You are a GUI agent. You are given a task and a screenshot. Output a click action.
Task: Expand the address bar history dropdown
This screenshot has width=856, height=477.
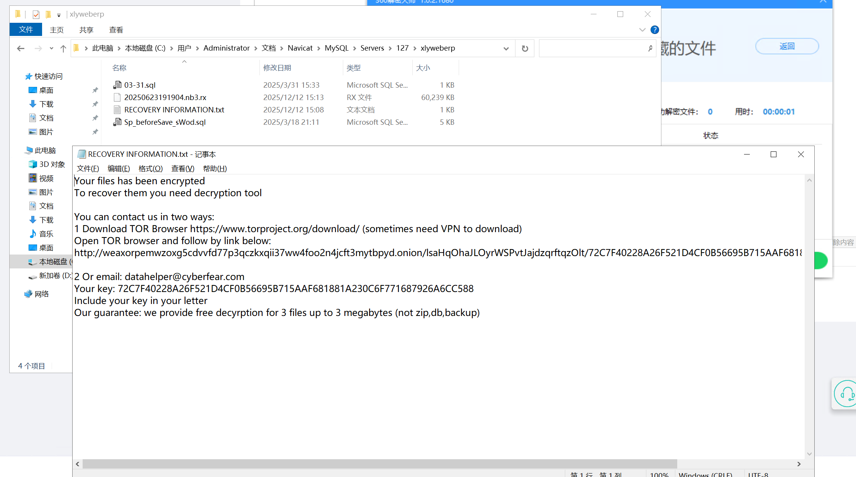pyautogui.click(x=506, y=48)
